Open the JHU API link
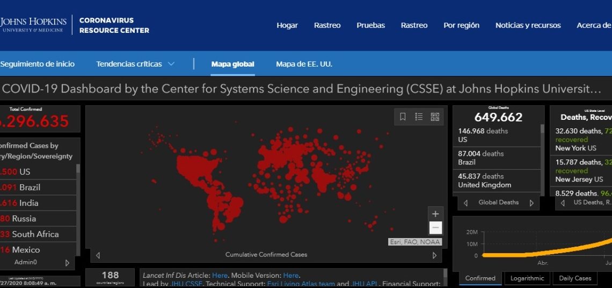Viewport: 612px width, 288px height. coord(364,284)
